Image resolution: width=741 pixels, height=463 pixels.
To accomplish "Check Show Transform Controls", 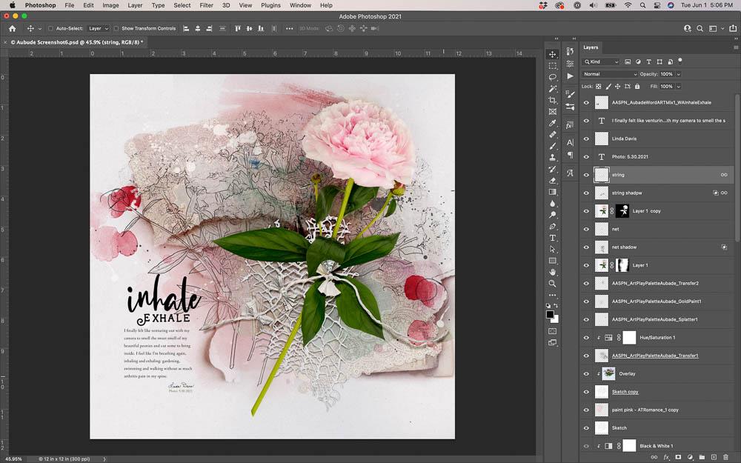I will tap(116, 28).
